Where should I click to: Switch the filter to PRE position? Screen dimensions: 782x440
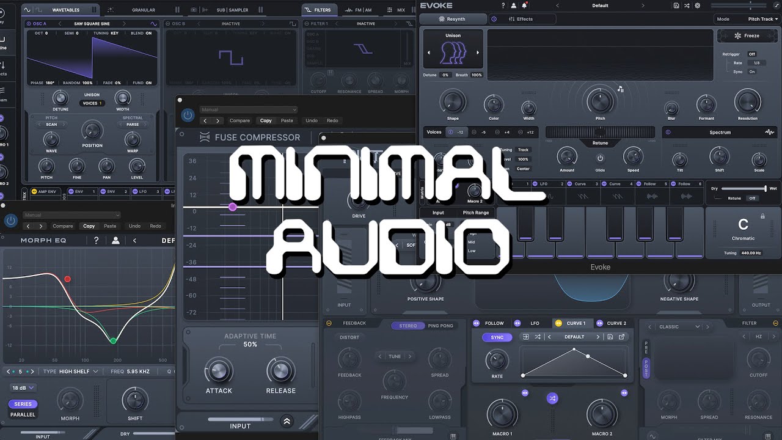[646, 346]
